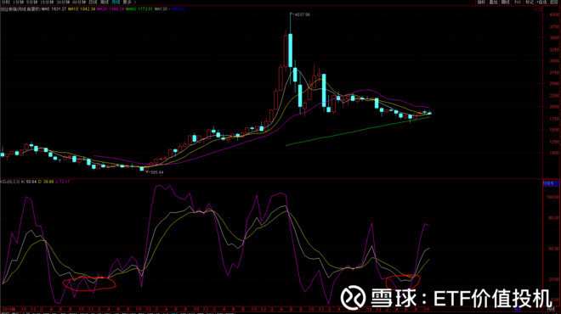Select the highlighted 月线 monthly tab

[x=116, y=3]
